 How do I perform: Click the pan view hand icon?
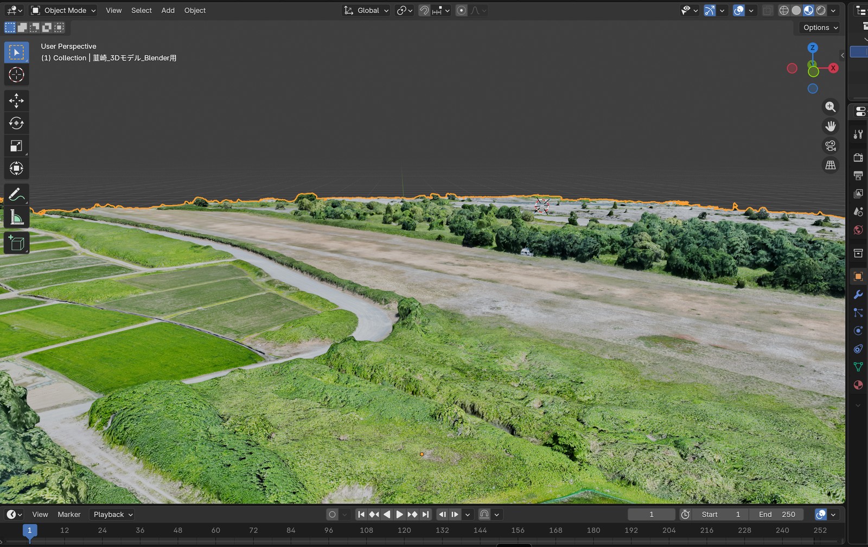(x=831, y=126)
